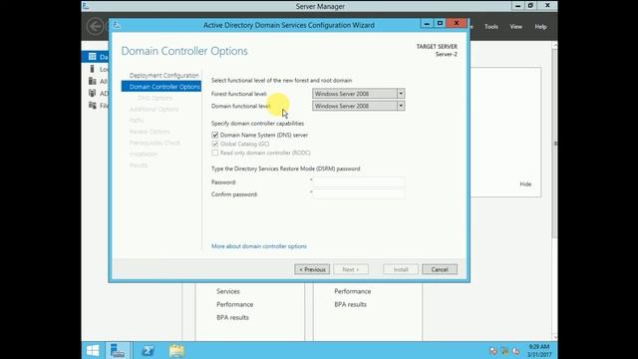Select the Domain Controller Options step

tap(161, 87)
